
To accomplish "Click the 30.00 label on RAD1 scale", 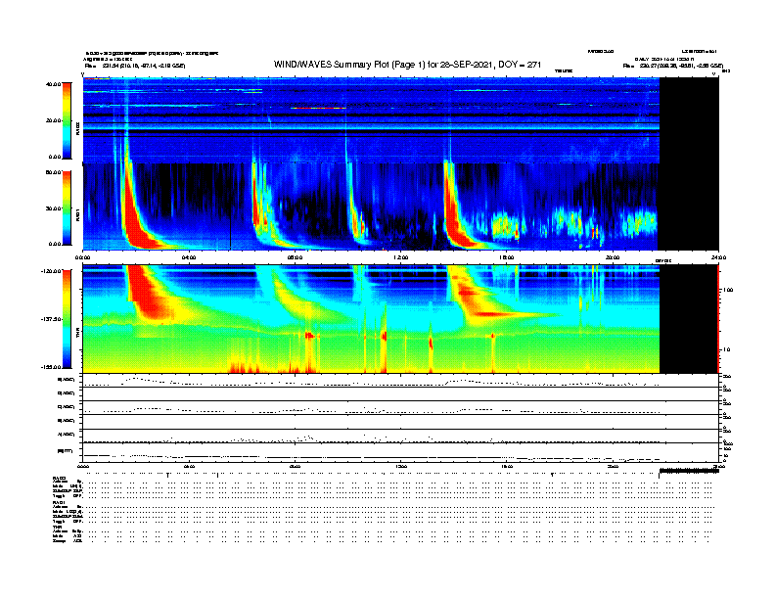I will pos(54,208).
